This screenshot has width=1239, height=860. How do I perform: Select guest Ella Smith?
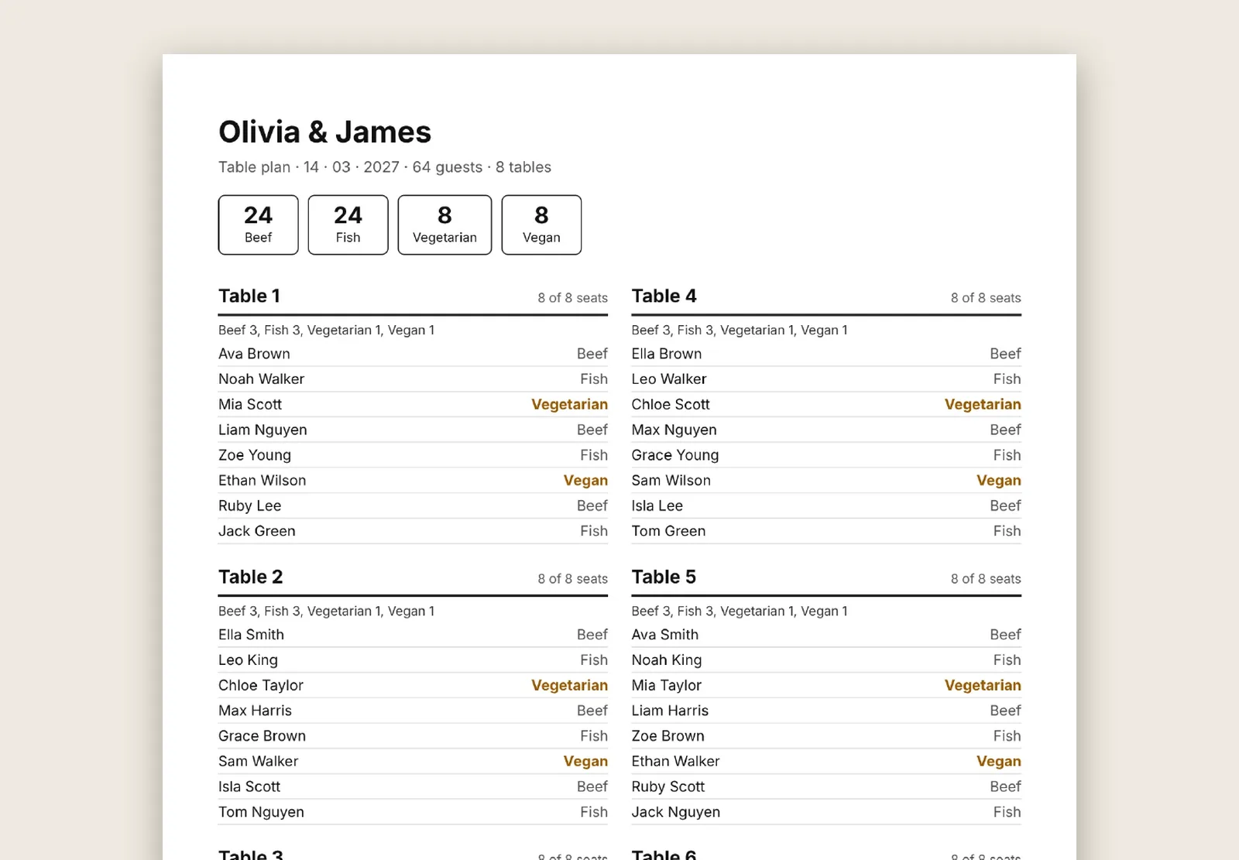click(251, 635)
